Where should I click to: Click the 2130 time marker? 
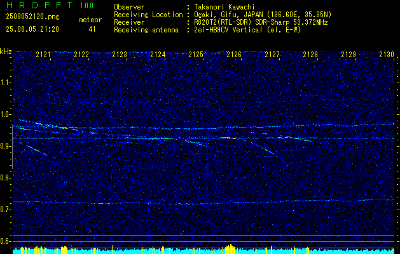pos(387,55)
